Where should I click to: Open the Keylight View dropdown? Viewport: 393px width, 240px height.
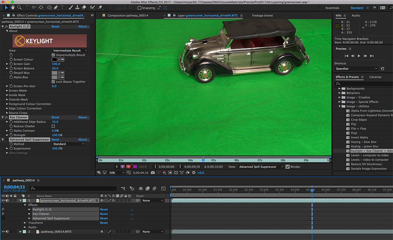70,51
